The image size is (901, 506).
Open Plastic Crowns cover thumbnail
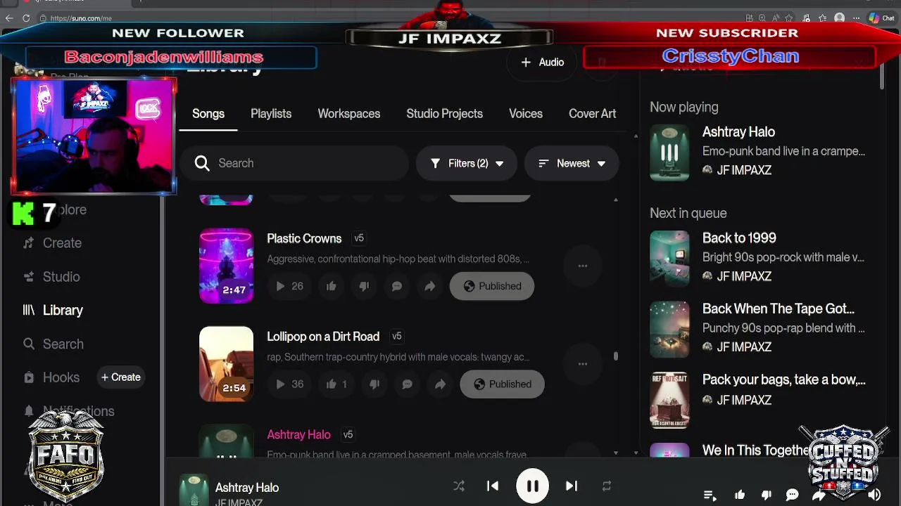[x=226, y=266]
